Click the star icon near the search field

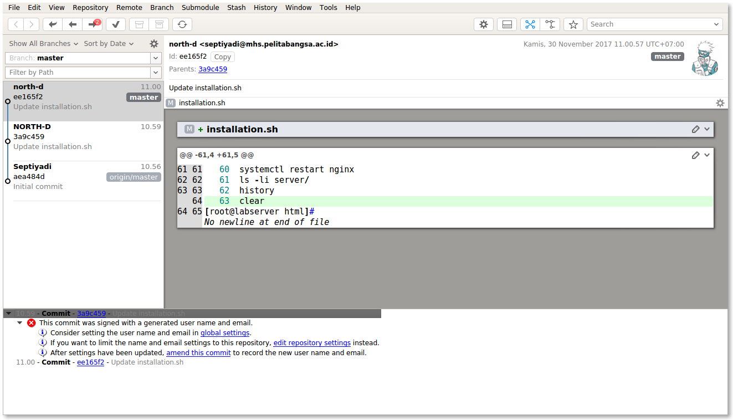click(573, 24)
